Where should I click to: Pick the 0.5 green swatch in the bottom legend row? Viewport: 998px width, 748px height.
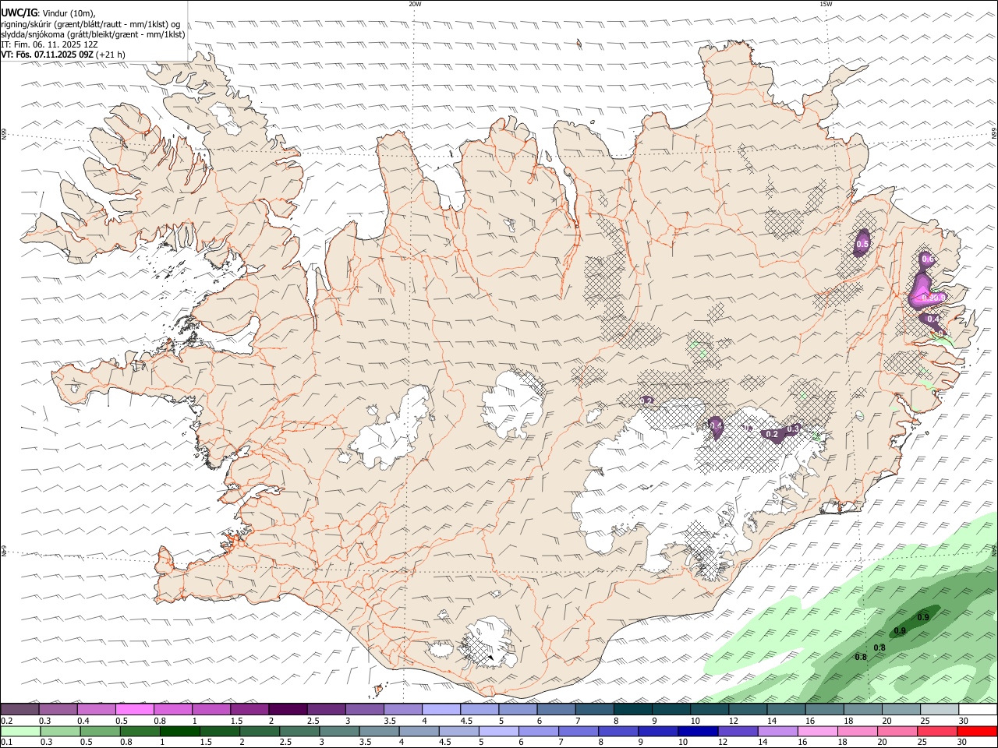(x=100, y=732)
